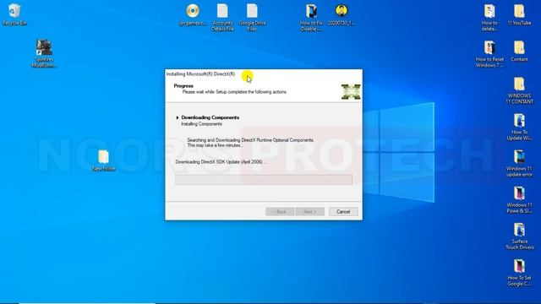Click the Installing Microsoft(R) DirectX(R) title bar
The height and width of the screenshot is (304, 541).
[x=264, y=74]
